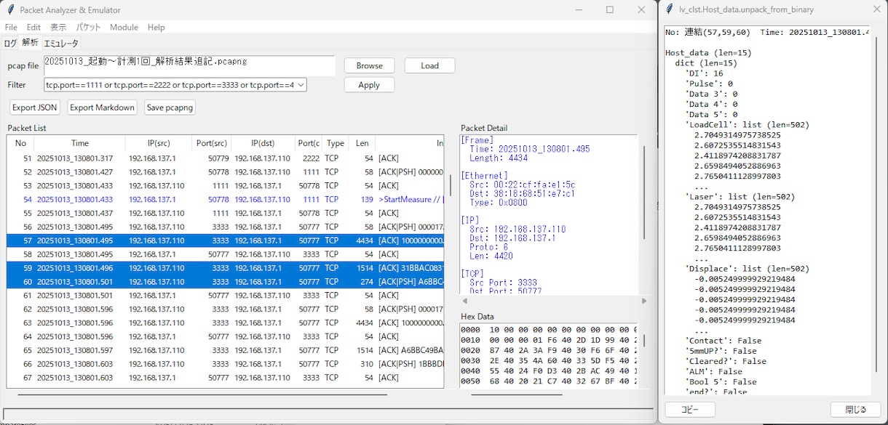Click the Load button
This screenshot has width=888, height=425.
coord(429,65)
